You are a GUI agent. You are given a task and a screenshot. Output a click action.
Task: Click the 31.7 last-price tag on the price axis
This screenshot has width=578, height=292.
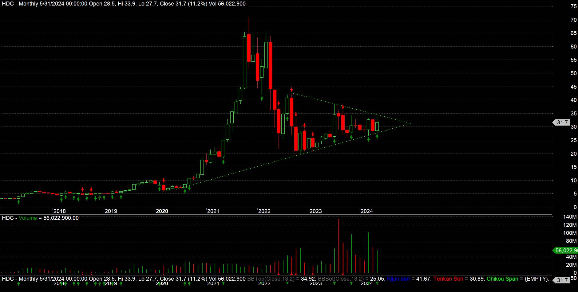561,123
